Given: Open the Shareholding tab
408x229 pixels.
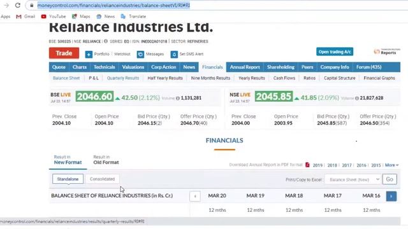Looking at the screenshot, I should pos(280,67).
